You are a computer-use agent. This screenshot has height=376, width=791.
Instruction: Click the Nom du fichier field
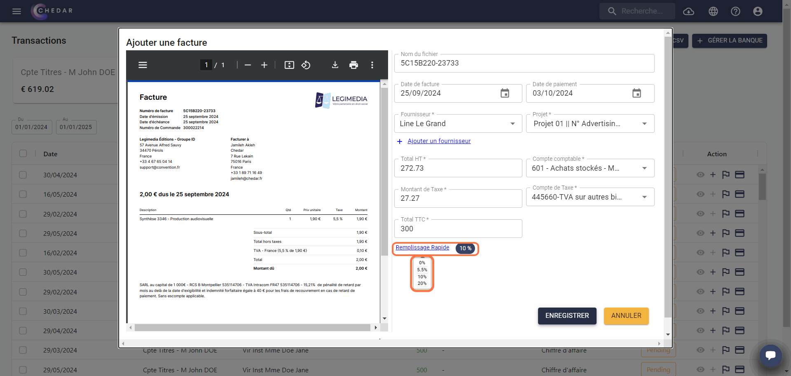(524, 63)
